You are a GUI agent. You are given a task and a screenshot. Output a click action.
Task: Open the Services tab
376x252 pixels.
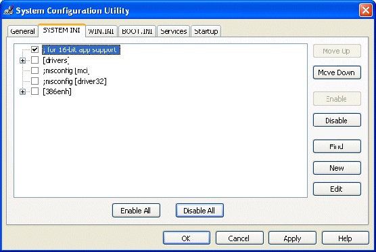(173, 31)
